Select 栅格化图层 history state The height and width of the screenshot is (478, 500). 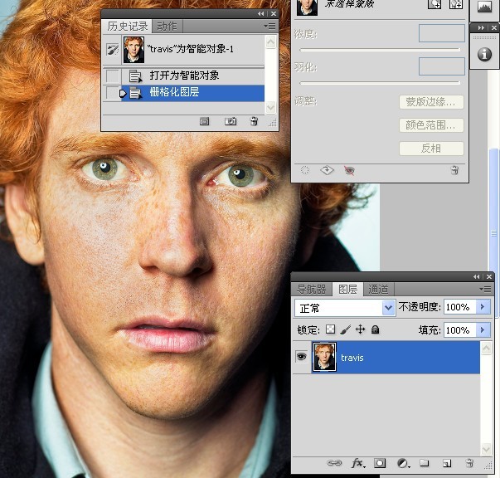192,93
